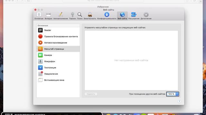Select Автовоспроизведение in the sidebar

[58, 43]
